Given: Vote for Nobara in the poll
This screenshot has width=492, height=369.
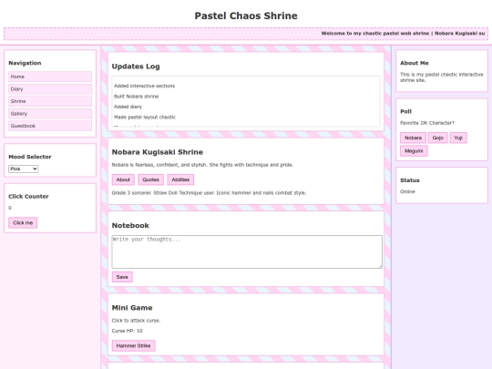Looking at the screenshot, I should tap(413, 138).
